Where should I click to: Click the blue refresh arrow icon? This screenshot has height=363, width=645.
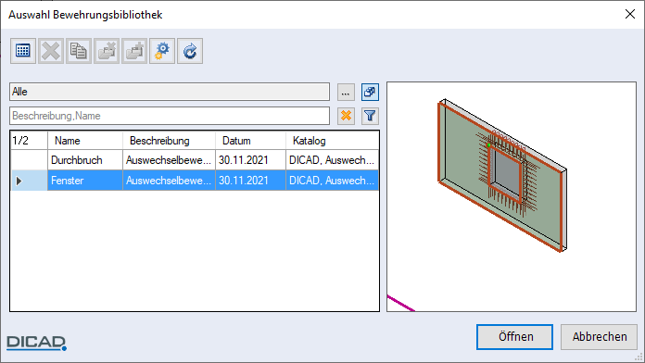pos(190,51)
